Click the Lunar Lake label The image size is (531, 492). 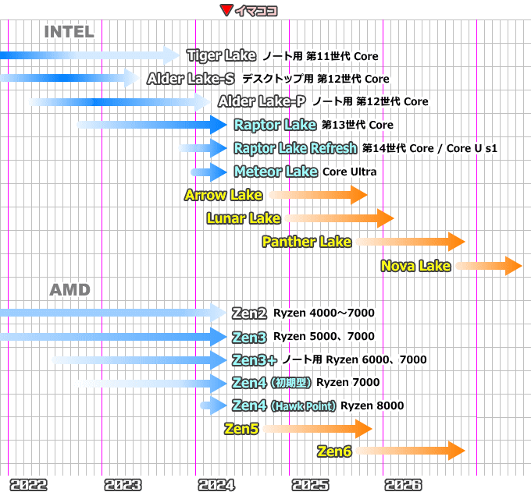click(244, 218)
